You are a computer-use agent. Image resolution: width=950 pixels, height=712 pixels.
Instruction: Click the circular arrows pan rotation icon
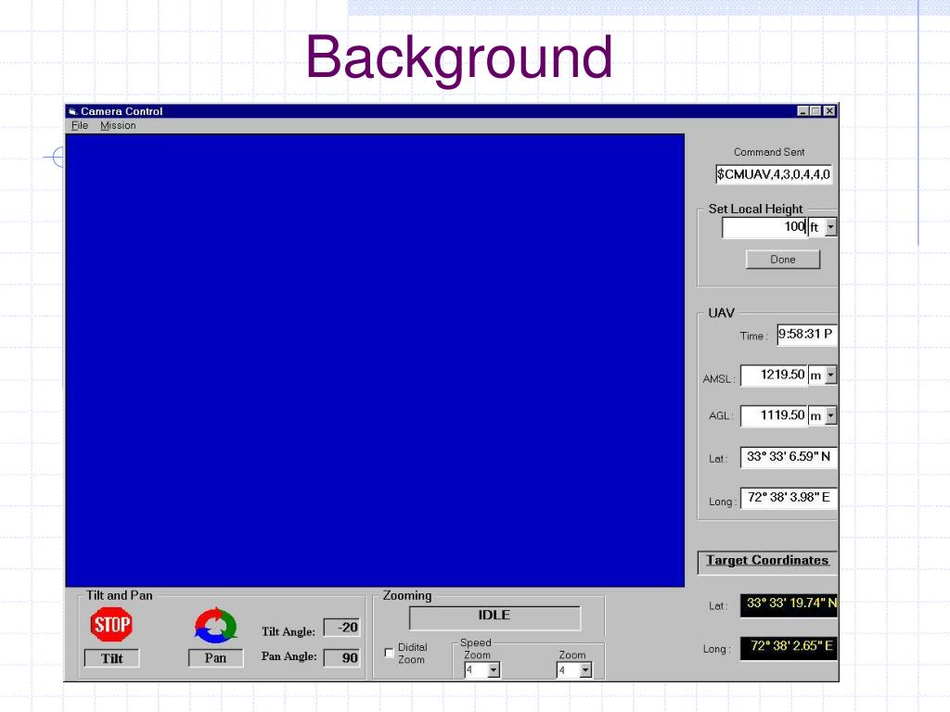pos(215,626)
